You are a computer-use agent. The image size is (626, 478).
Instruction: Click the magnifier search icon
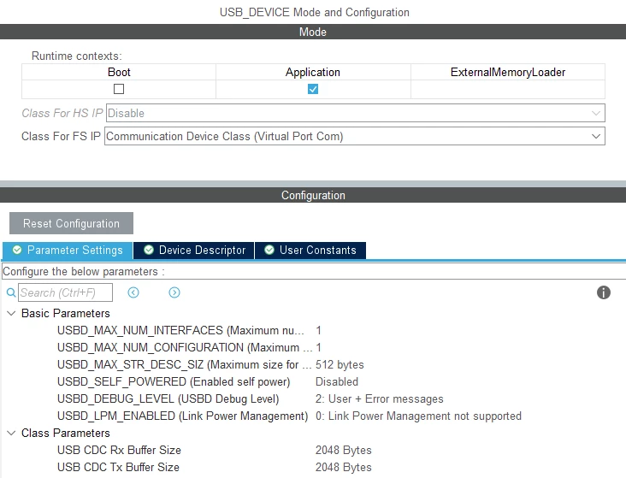tap(11, 292)
